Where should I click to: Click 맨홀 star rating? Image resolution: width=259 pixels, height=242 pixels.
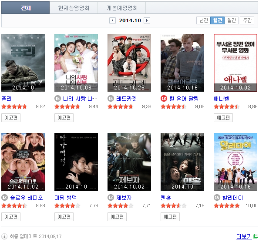click(x=173, y=206)
